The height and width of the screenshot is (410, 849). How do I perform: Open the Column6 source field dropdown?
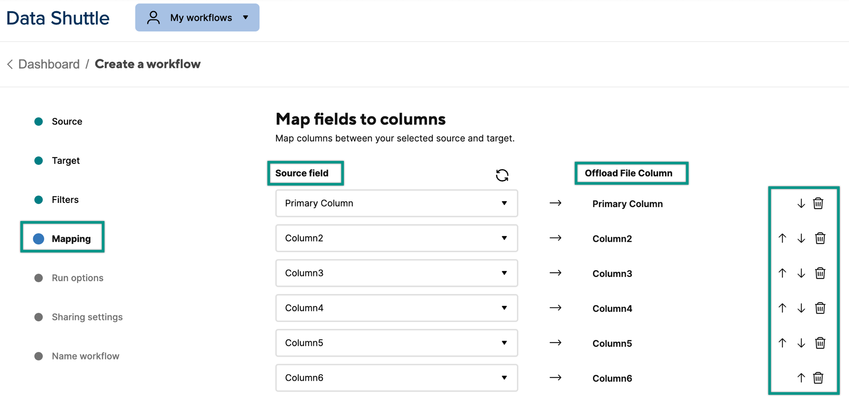[396, 377]
